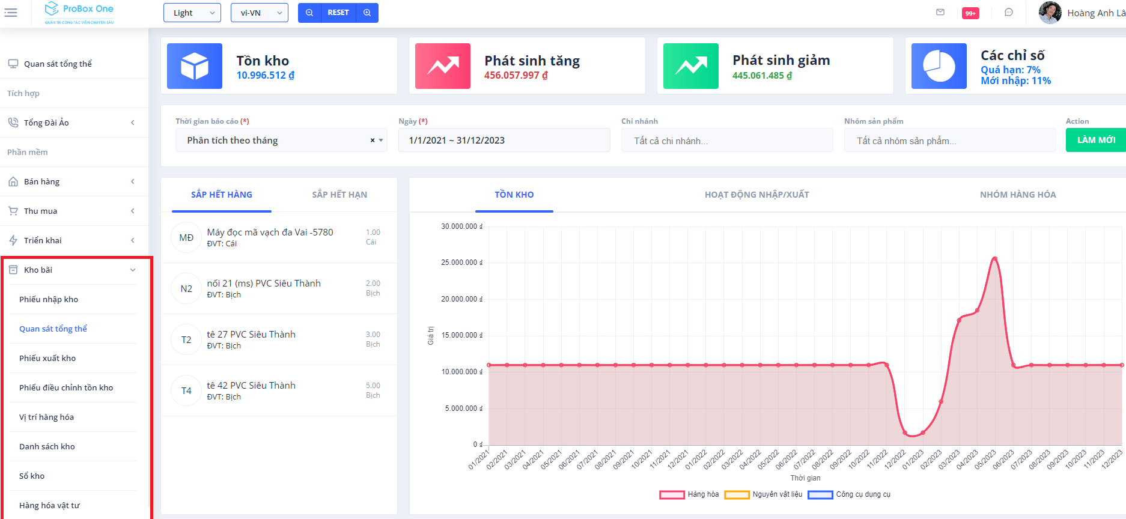The width and height of the screenshot is (1126, 519).
Task: Open the Thời gian báo cáo dropdown
Action: coord(281,141)
